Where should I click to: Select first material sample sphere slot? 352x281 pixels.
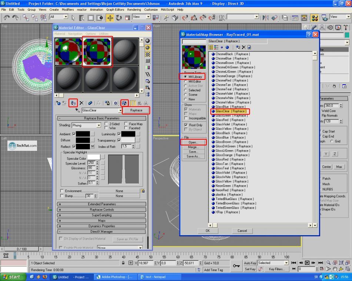pyautogui.click(x=69, y=52)
